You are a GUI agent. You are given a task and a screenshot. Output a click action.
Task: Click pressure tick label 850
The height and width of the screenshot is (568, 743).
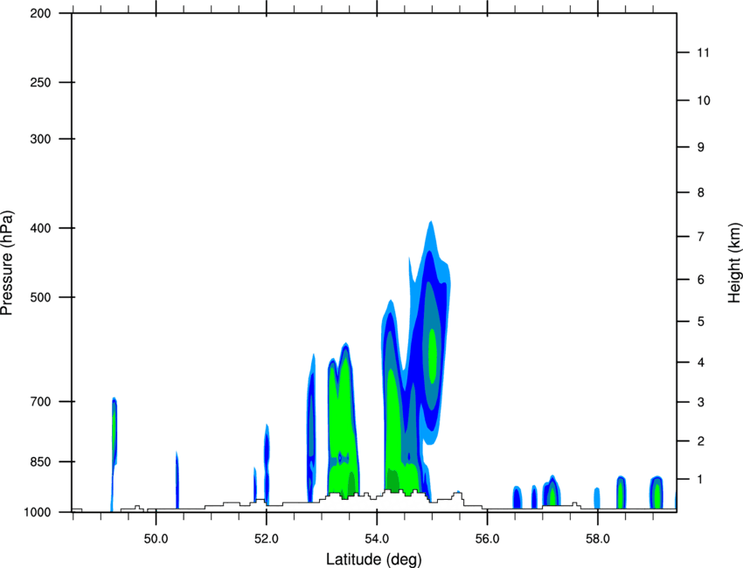tap(41, 461)
